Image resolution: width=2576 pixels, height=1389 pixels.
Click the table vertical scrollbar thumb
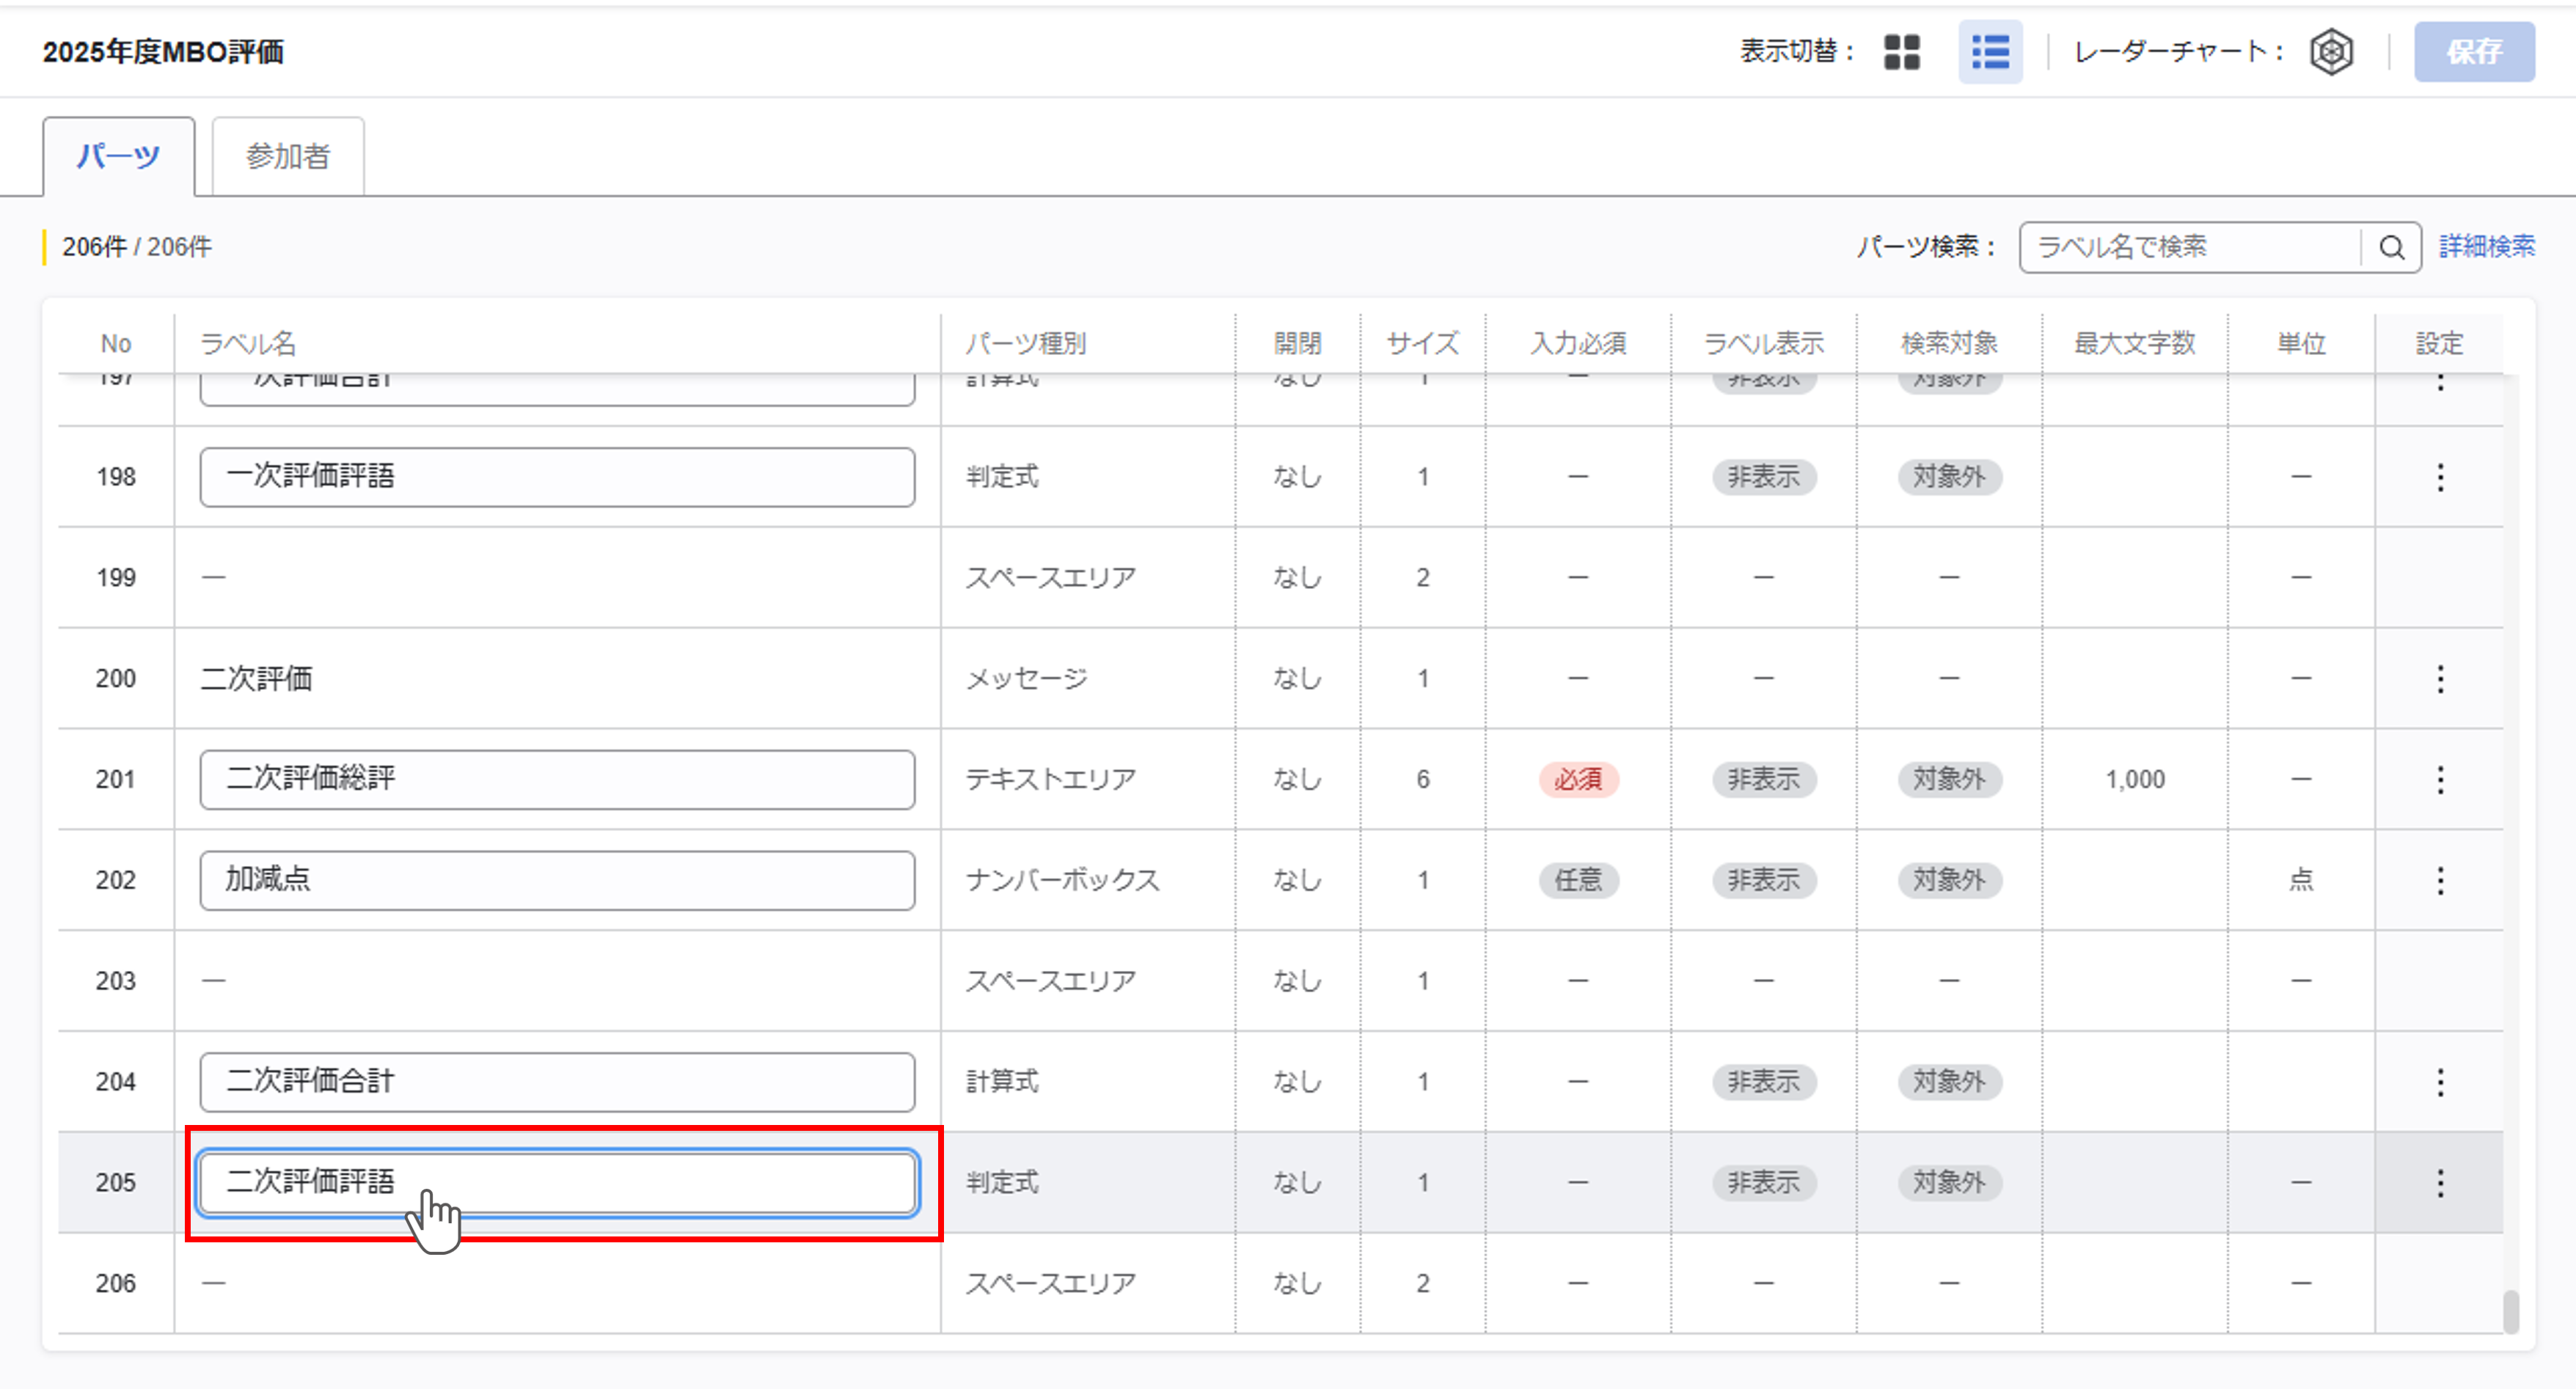coord(2510,1311)
